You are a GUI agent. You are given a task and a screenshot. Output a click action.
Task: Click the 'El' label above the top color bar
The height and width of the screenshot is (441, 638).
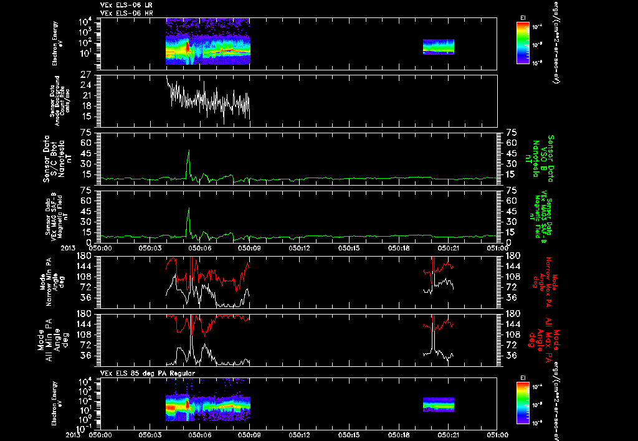pyautogui.click(x=523, y=17)
